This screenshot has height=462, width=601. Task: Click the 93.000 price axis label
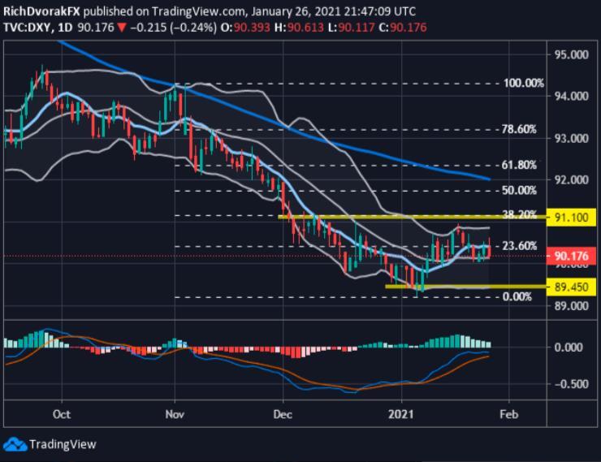pos(572,138)
